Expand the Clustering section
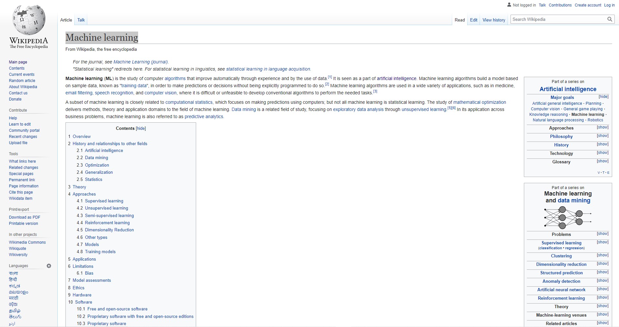Image resolution: width=619 pixels, height=327 pixels. click(x=602, y=255)
